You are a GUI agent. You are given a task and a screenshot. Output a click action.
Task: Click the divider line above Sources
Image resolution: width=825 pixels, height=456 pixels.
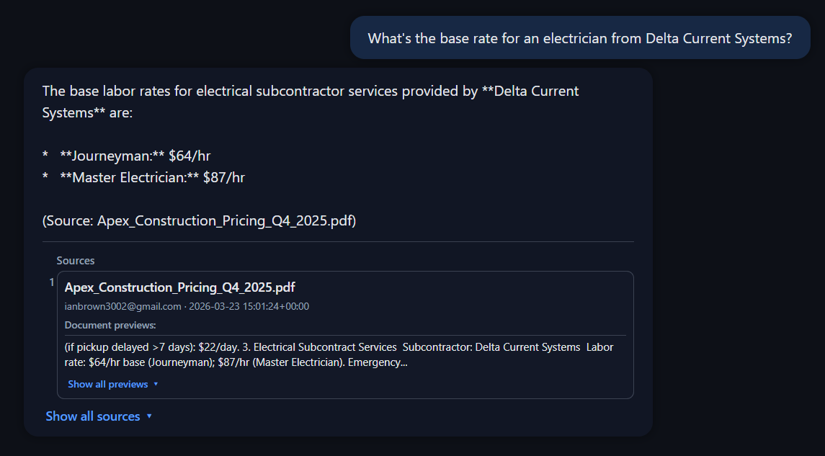pyautogui.click(x=338, y=241)
